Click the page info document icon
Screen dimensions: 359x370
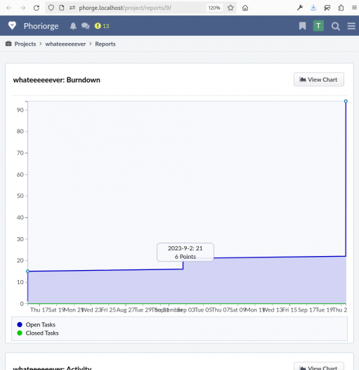(x=62, y=8)
